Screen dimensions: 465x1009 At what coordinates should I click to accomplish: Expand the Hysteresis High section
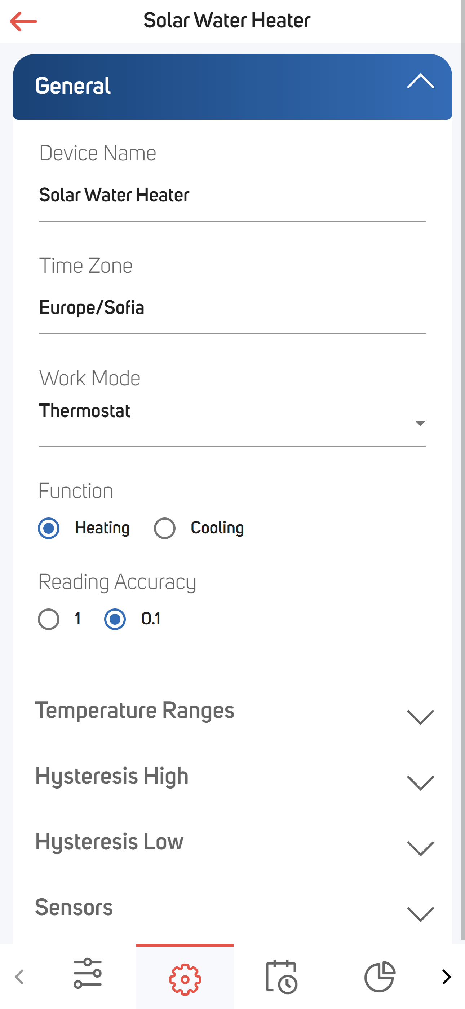coord(232,777)
